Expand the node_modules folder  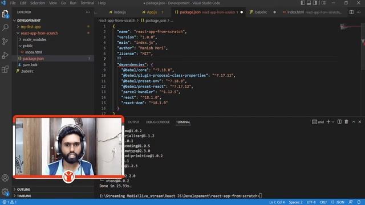[x=53, y=39]
